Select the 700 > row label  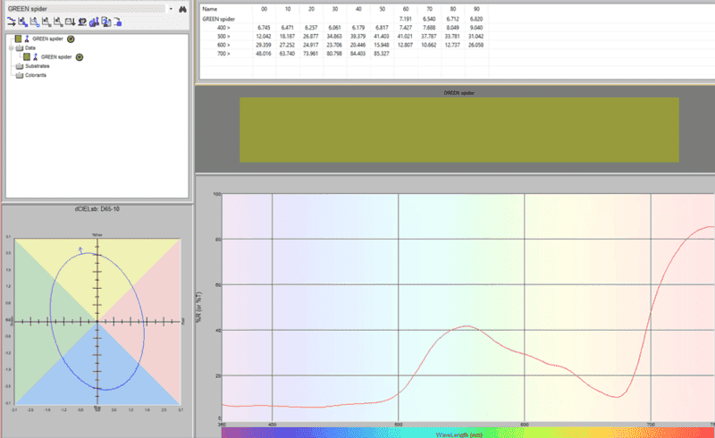(223, 54)
